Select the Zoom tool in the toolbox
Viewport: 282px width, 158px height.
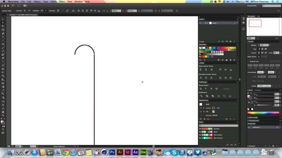[x=3, y=115]
